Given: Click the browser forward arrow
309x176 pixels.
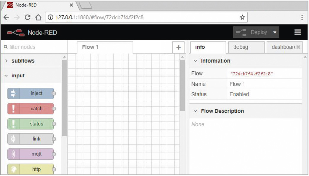Looking at the screenshot, I should [x=17, y=17].
